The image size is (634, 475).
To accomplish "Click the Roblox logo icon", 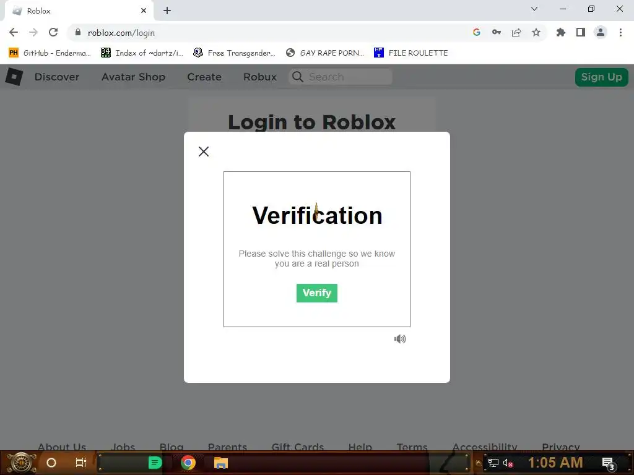I will click(x=14, y=77).
